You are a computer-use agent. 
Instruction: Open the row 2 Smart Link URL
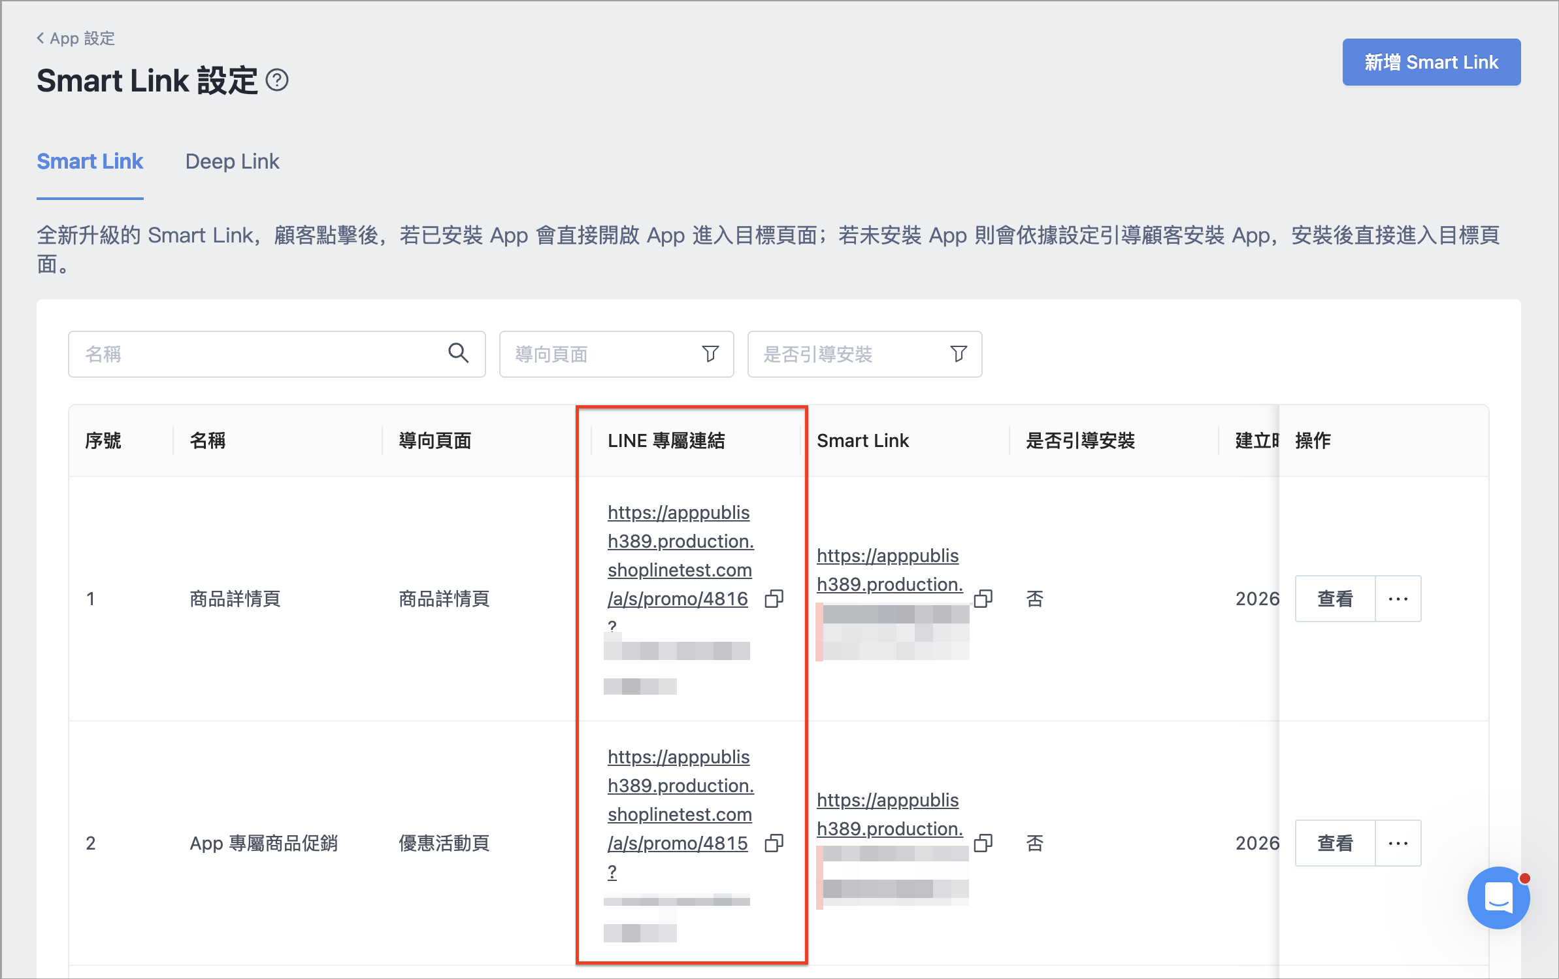(890, 814)
